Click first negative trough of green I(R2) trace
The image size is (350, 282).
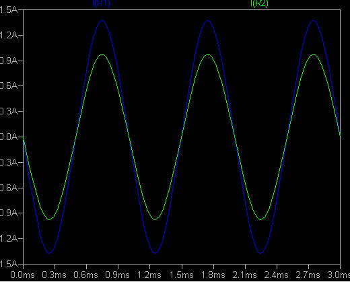[50, 219]
